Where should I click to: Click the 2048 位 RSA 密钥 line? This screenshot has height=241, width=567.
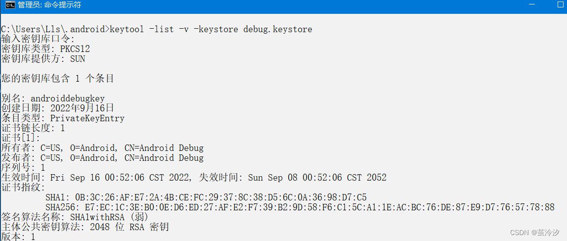(130, 227)
